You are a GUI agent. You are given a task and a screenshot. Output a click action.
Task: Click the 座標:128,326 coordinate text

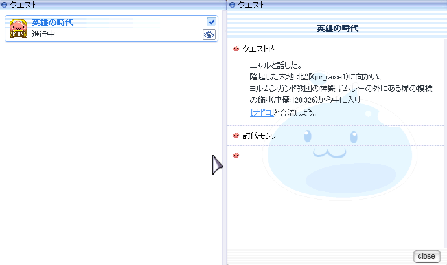[300, 101]
